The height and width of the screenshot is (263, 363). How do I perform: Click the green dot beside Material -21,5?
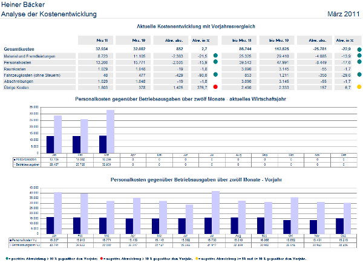click(x=215, y=55)
